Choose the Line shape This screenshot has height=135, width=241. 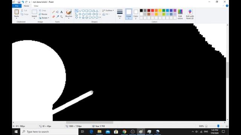(76, 11)
